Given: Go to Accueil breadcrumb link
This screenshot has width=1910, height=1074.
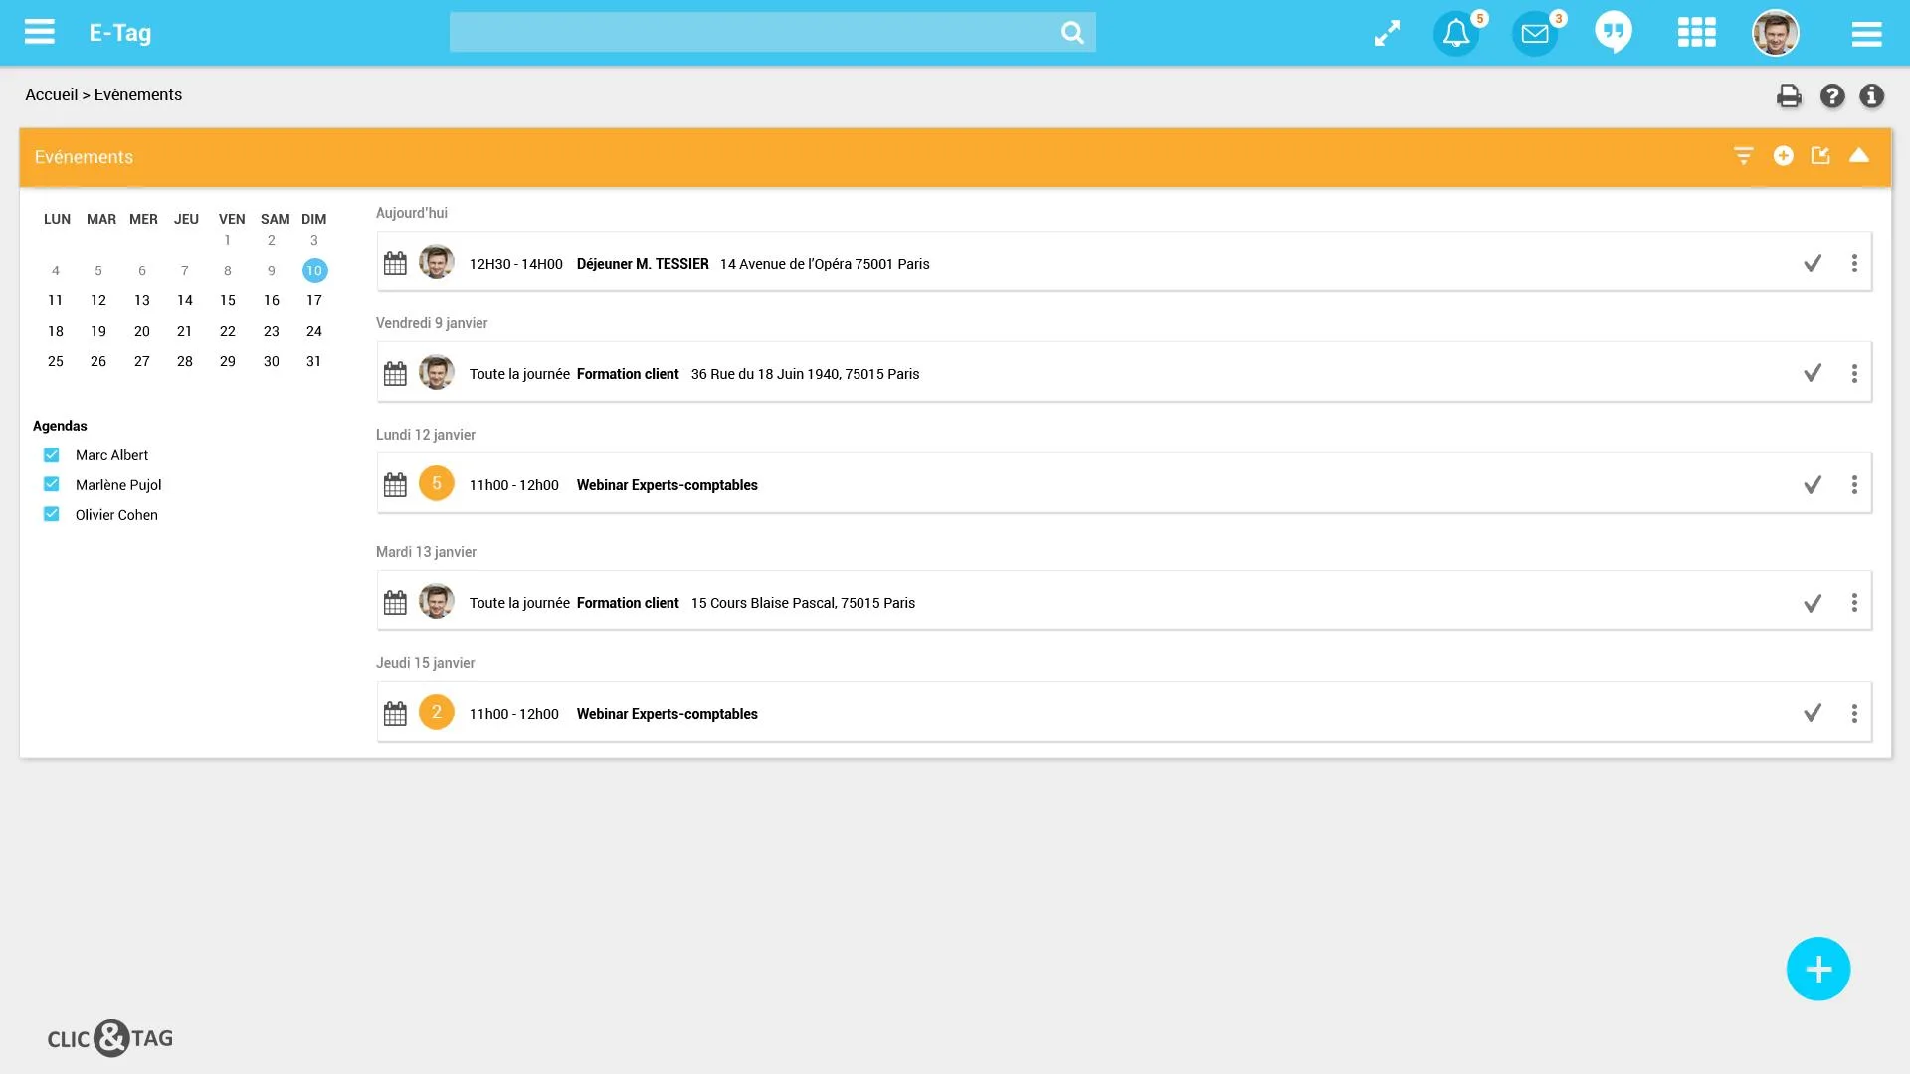Looking at the screenshot, I should click(51, 94).
